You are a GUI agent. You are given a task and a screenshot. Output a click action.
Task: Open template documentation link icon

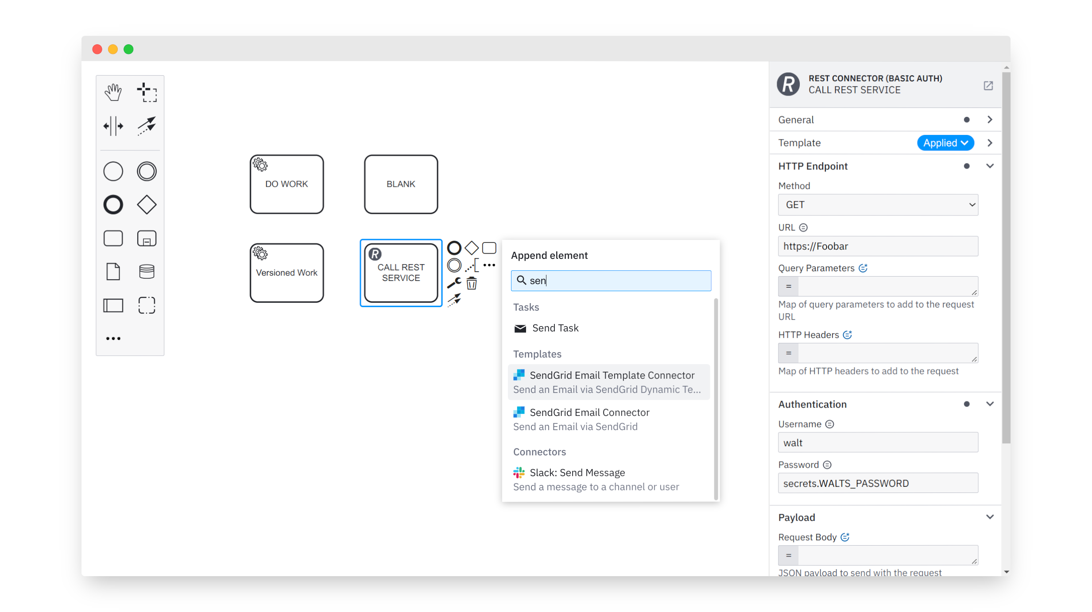[988, 85]
